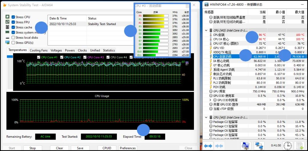The height and width of the screenshot is (151, 308).
Task: Enable the Stress local disks checkbox
Action: [x=13, y=38]
